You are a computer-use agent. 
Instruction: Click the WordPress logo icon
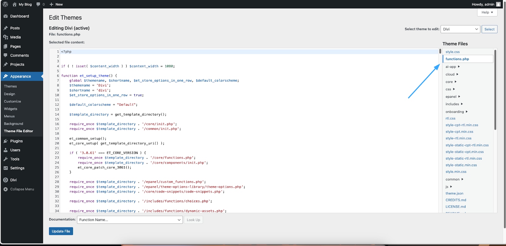pos(5,4)
